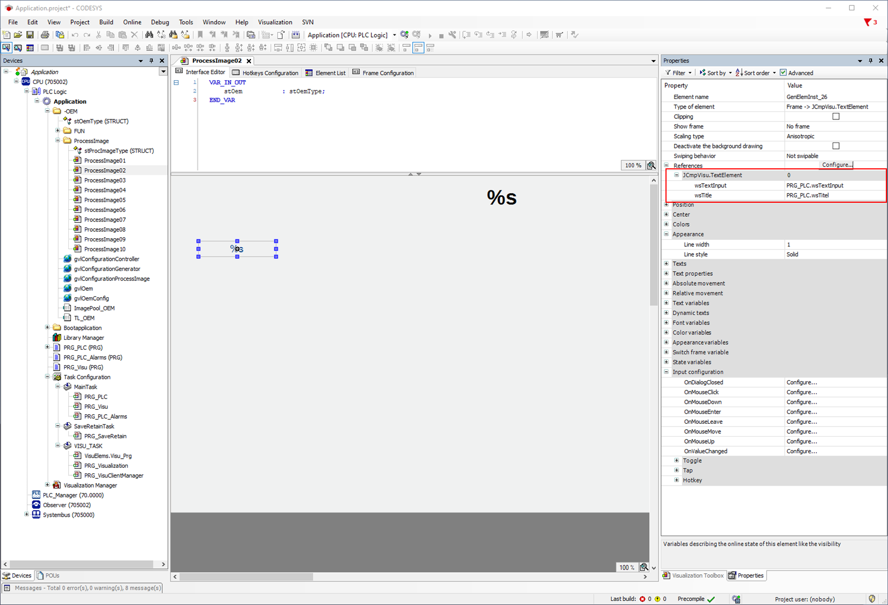Expand the Position property group
The width and height of the screenshot is (888, 605).
(x=667, y=205)
